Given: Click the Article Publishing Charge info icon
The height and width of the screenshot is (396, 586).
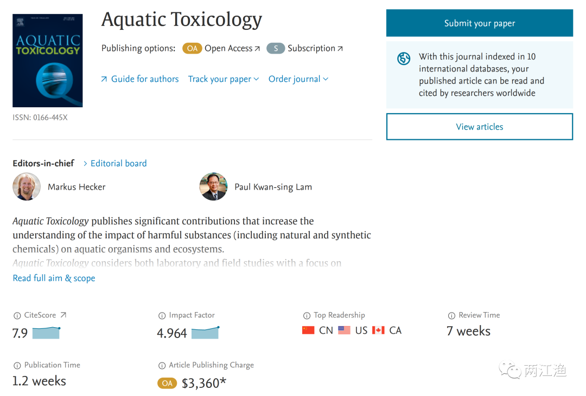Looking at the screenshot, I should (162, 365).
